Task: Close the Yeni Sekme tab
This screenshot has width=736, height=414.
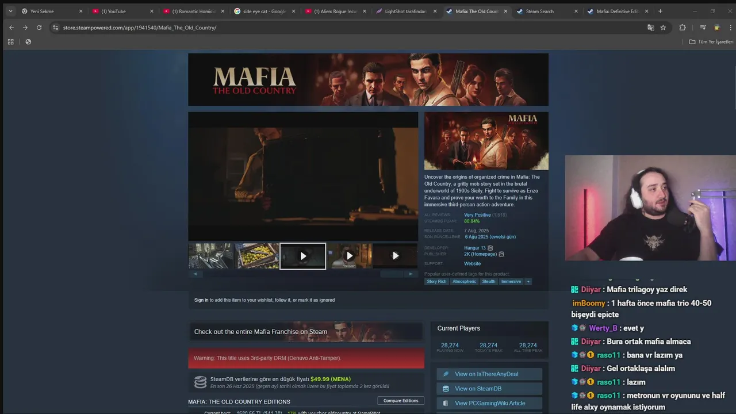Action: tap(80, 11)
